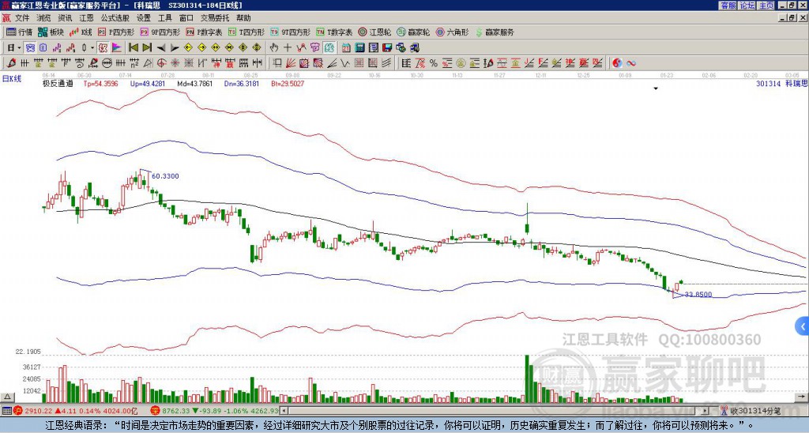
Task: Select the hand pan tool
Action: pyautogui.click(x=273, y=48)
